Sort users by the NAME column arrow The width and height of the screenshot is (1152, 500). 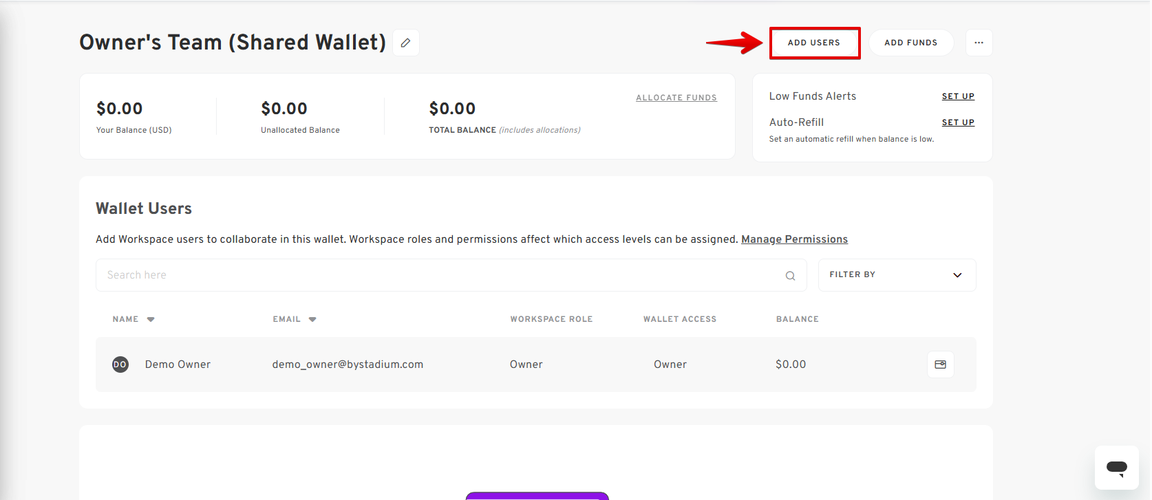click(x=151, y=319)
